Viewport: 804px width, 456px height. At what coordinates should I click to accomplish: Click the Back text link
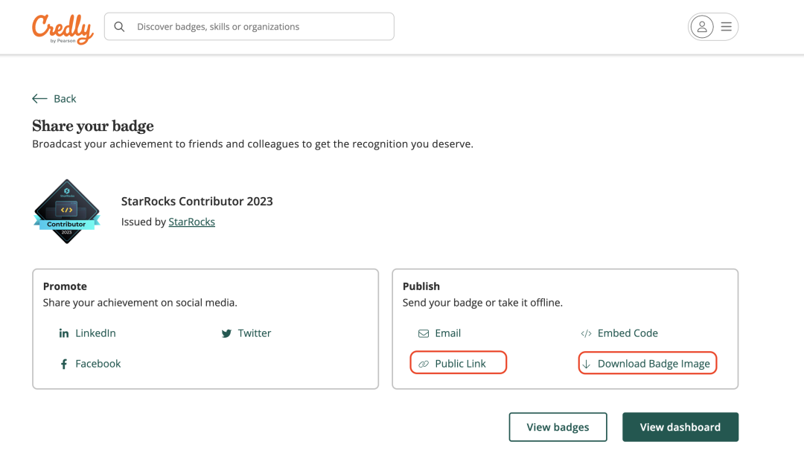[65, 99]
